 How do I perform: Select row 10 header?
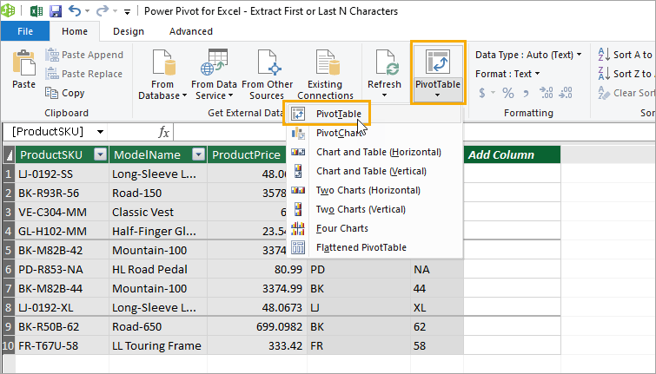(9, 346)
